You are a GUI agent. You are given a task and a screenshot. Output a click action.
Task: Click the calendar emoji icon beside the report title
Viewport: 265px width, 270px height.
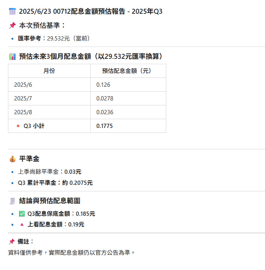click(x=12, y=11)
